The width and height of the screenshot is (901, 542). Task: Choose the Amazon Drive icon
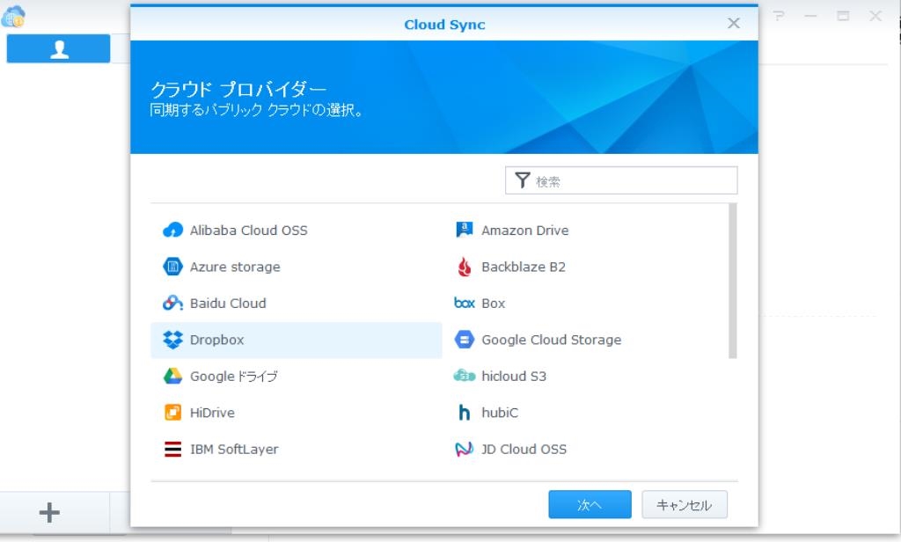coord(465,231)
